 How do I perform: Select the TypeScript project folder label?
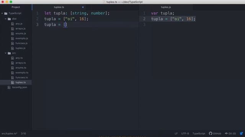pyautogui.click(x=15, y=13)
